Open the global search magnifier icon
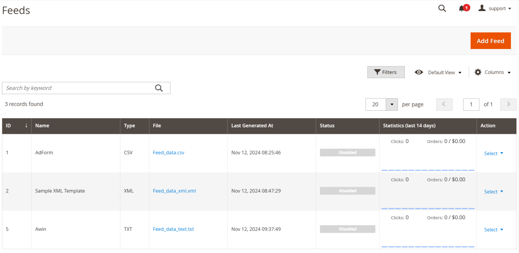This screenshot has height=253, width=519. pyautogui.click(x=442, y=8)
